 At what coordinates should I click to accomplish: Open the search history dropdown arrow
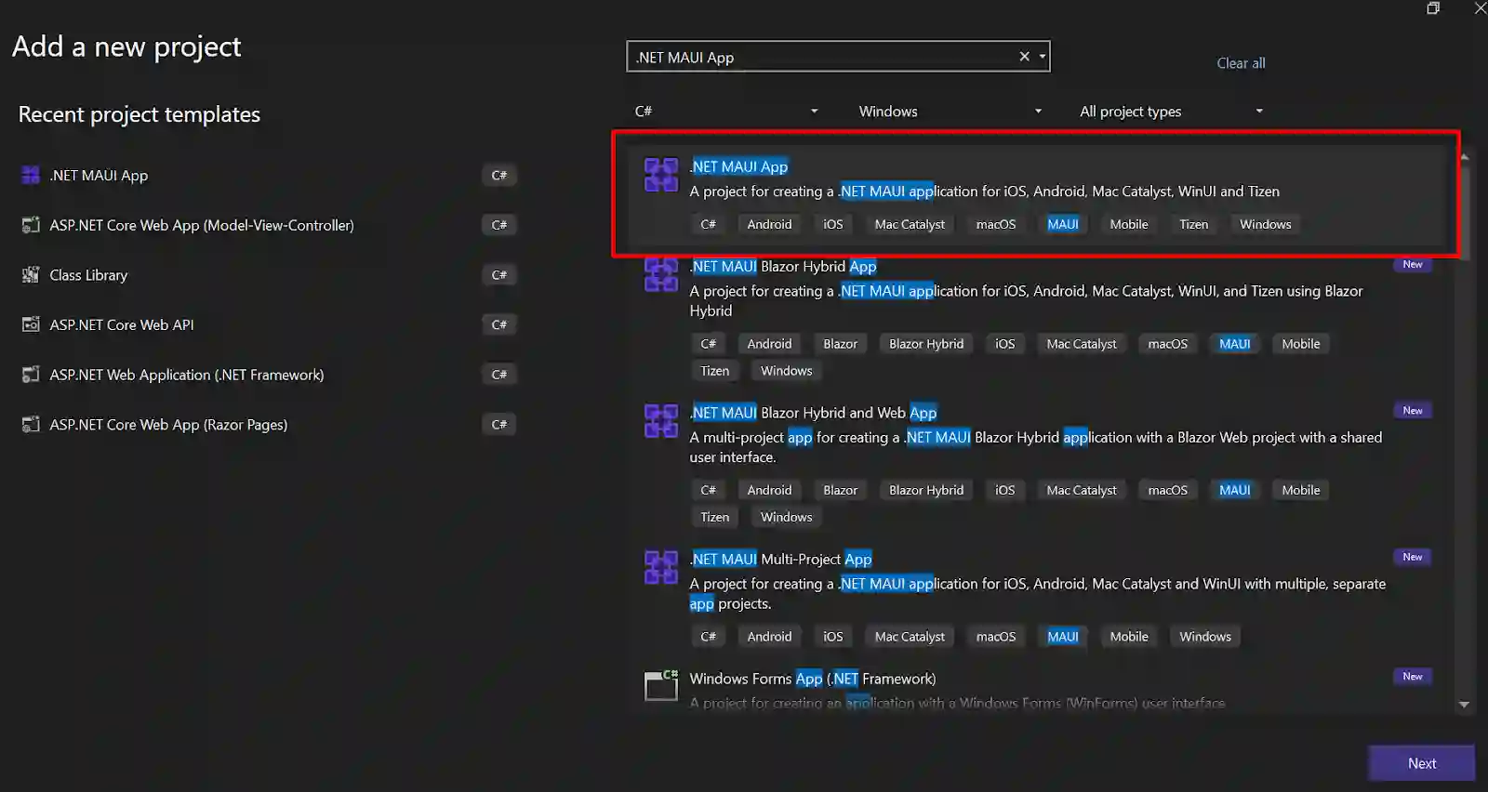1043,57
